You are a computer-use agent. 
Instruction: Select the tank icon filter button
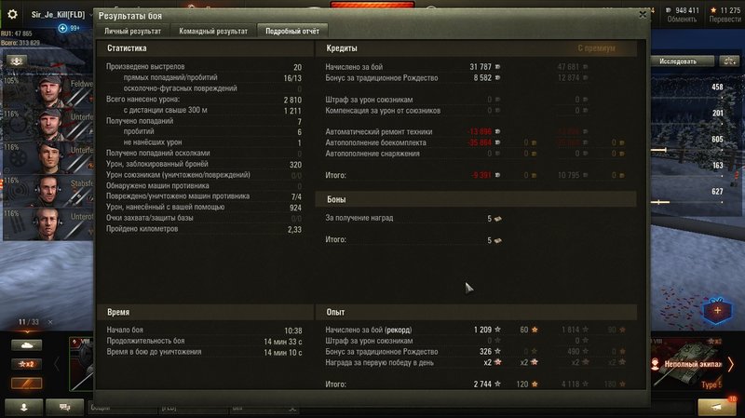27,345
